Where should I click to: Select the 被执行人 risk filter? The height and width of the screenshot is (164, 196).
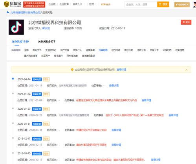[x=77, y=50]
